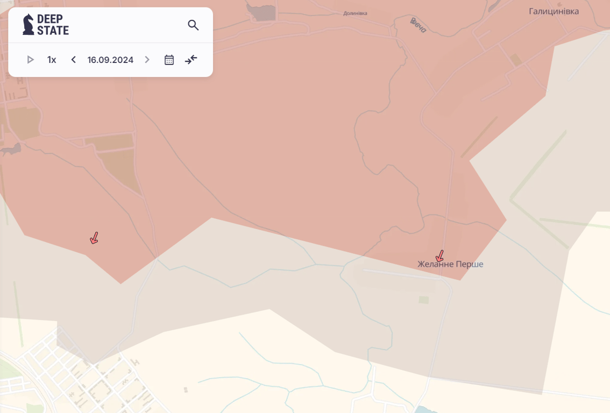Open the map search magnifier

193,25
